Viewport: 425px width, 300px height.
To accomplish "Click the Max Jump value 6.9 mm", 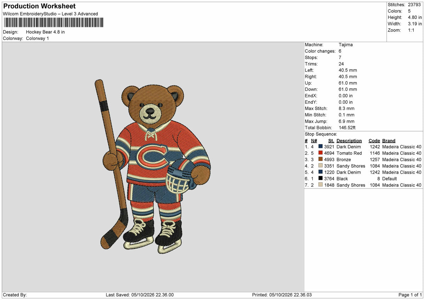I will tap(346, 121).
